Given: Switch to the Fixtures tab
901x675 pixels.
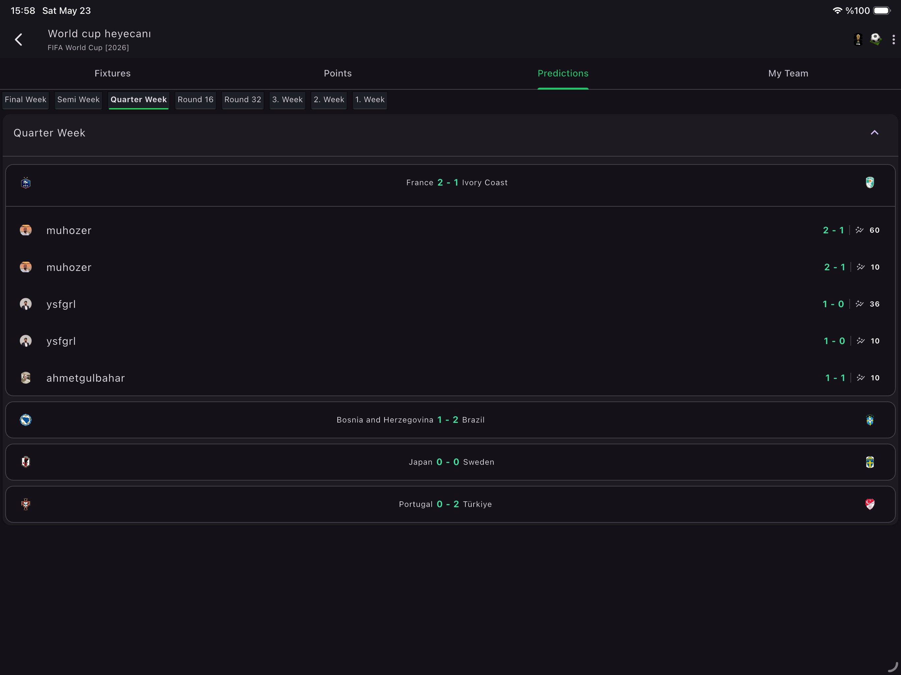Looking at the screenshot, I should point(112,73).
